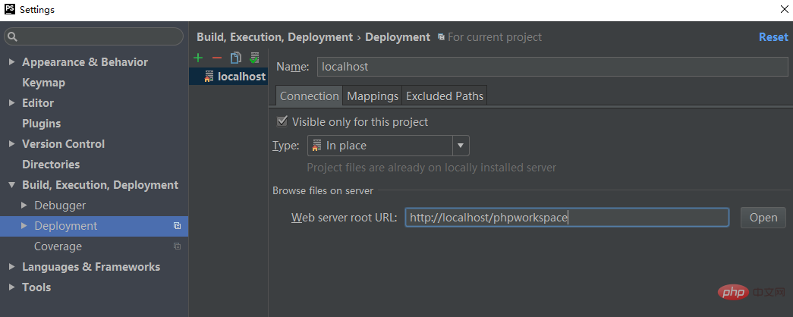Collapse the Build, Execution, Deployment section

pyautogui.click(x=12, y=185)
